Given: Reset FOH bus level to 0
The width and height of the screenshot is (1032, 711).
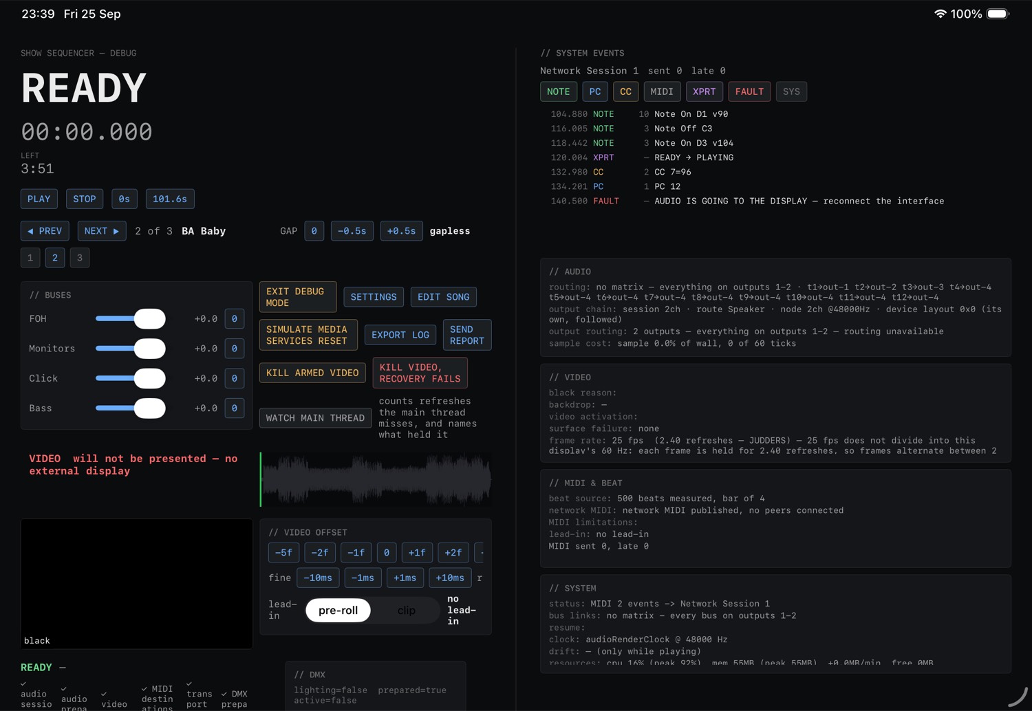Looking at the screenshot, I should 235,318.
